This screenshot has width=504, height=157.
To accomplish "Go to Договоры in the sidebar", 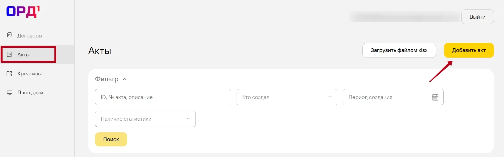I will (x=30, y=36).
